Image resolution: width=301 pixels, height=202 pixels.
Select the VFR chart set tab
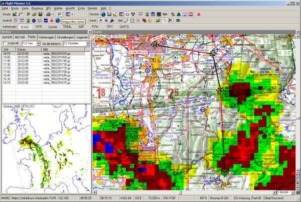39,27
